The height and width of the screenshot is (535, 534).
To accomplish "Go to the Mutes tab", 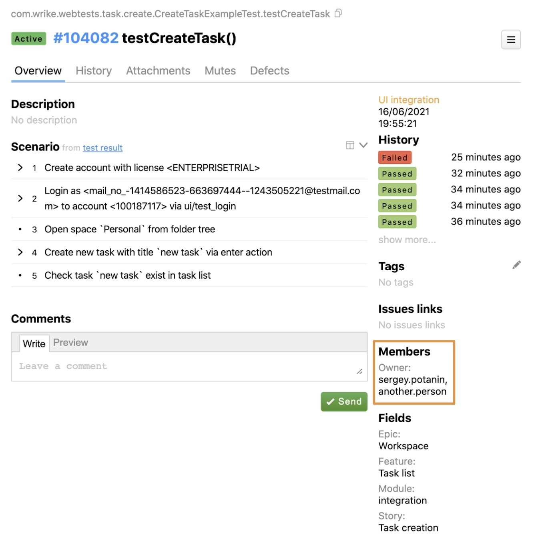I will [x=220, y=71].
